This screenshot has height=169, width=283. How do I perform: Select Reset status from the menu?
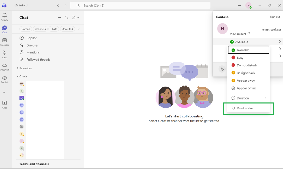point(244,108)
